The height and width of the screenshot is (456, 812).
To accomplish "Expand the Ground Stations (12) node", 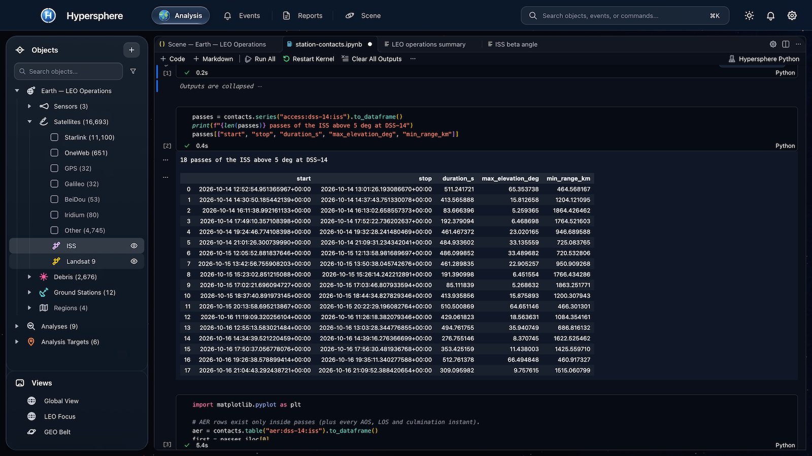I will click(29, 292).
